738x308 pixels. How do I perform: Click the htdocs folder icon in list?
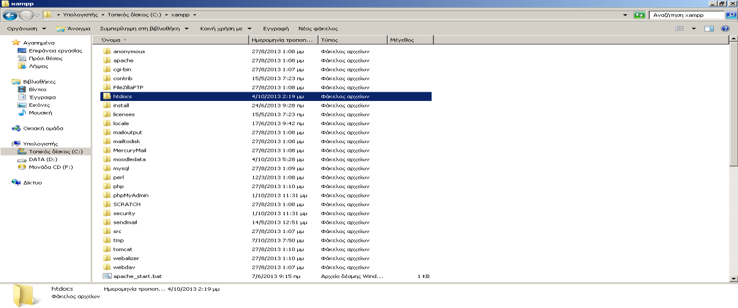(107, 96)
